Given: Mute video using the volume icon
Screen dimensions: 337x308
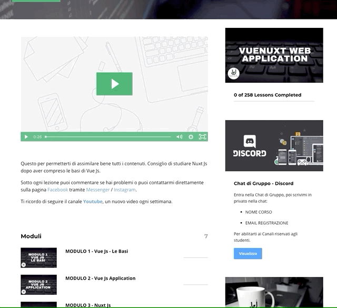Looking at the screenshot, I should 179,137.
